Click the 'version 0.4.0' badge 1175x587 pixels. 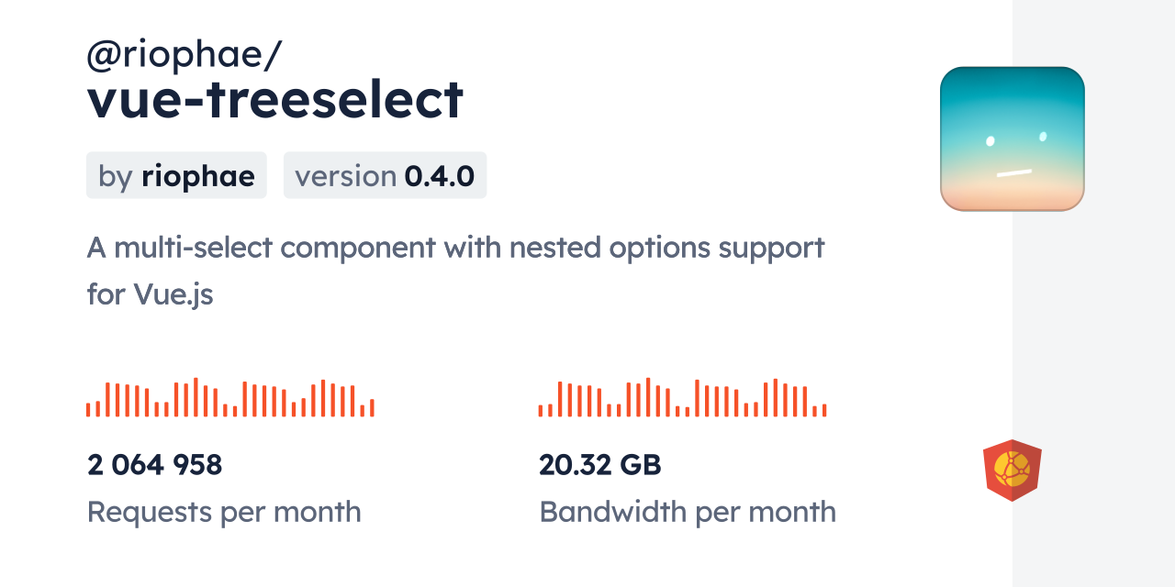coord(385,175)
